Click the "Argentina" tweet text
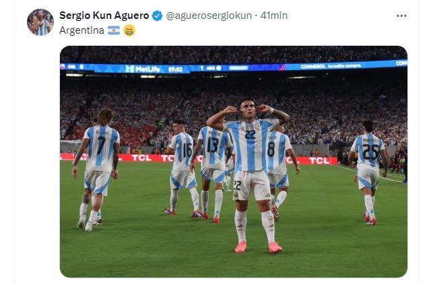Image resolution: width=431 pixels, height=283 pixels. pyautogui.click(x=81, y=30)
